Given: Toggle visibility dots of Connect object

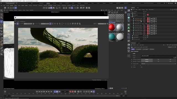Looking at the screenshot, I should click(x=145, y=12).
